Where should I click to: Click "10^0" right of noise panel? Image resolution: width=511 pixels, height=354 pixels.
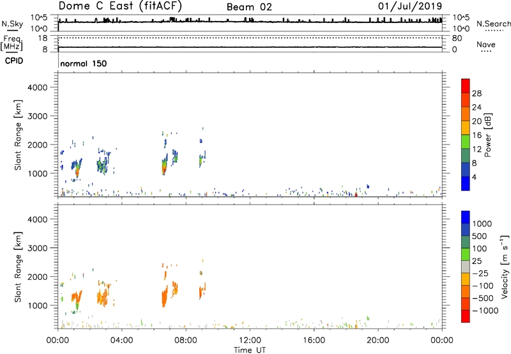pos(461,29)
